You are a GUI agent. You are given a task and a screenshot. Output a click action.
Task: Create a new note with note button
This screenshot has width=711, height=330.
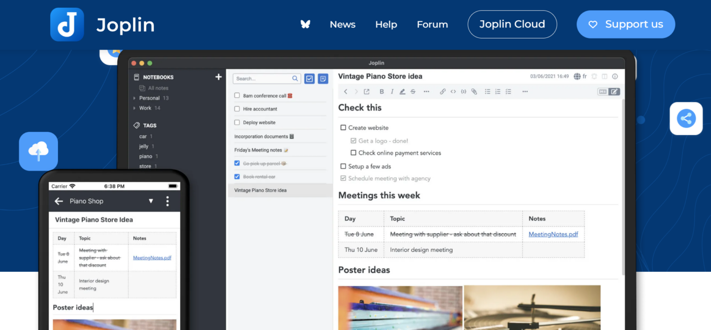322,79
